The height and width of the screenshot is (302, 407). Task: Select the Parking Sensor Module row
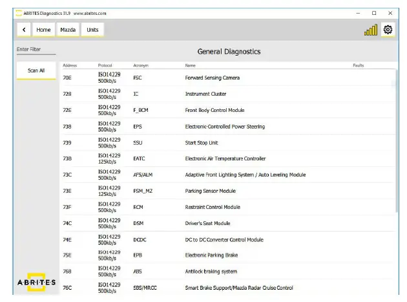pyautogui.click(x=229, y=191)
